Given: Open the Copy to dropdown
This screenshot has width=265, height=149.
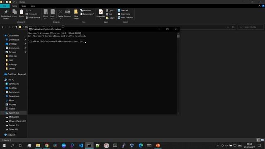Looking at the screenshot, I should 53,14.
